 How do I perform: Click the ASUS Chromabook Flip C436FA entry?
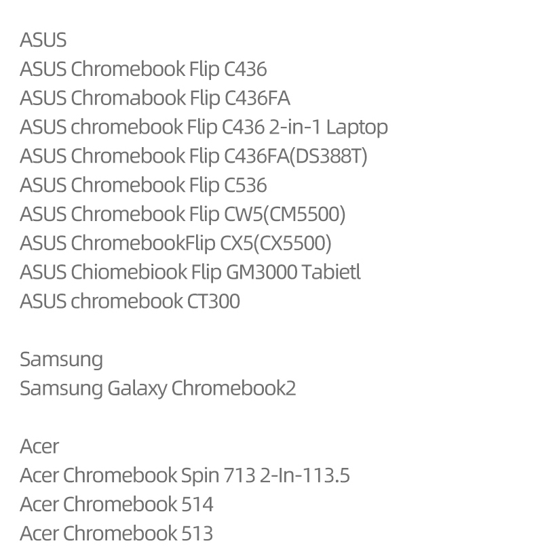point(155,98)
